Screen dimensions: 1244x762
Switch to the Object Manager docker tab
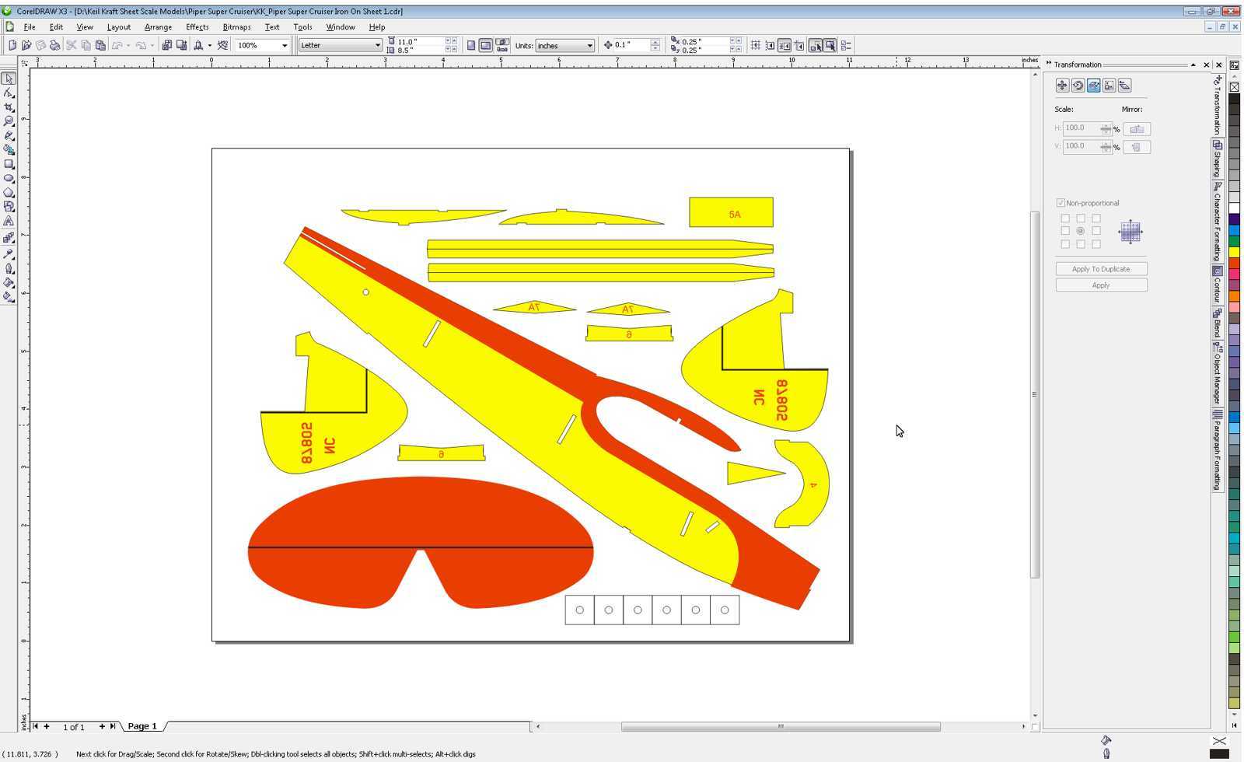click(x=1218, y=372)
